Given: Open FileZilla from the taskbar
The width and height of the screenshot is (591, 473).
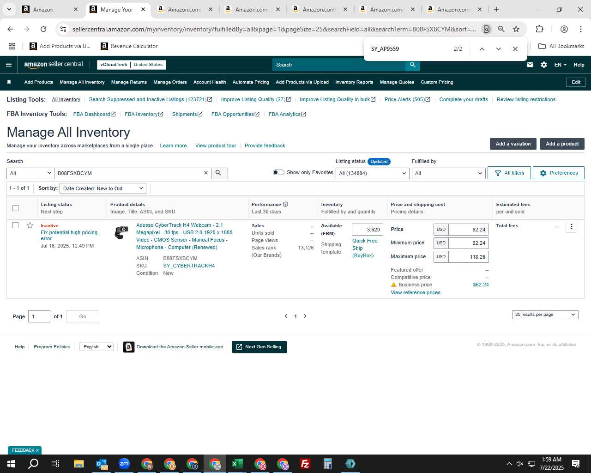Looking at the screenshot, I should point(305,464).
